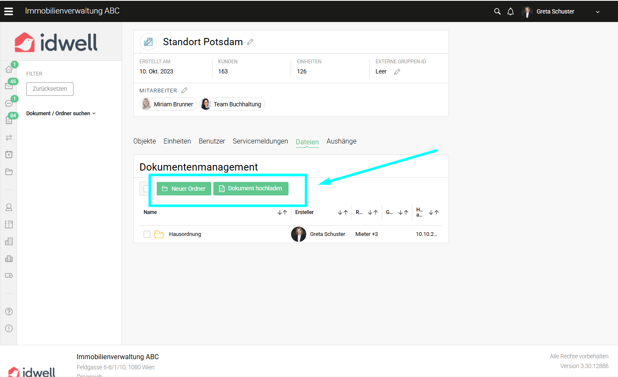Image resolution: width=618 pixels, height=379 pixels.
Task: Open the chat bubble sidebar icon
Action: pos(8,103)
